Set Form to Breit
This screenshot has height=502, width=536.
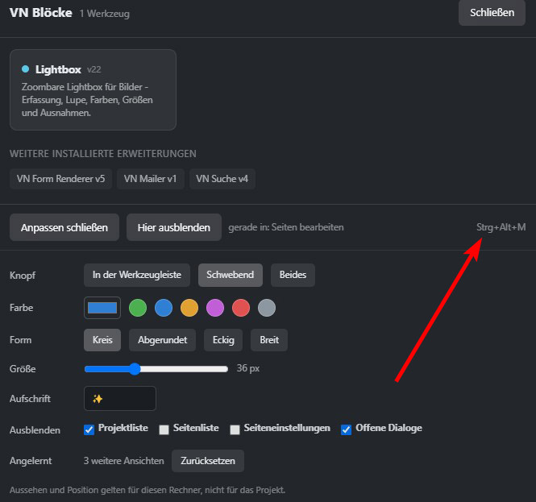tap(269, 340)
